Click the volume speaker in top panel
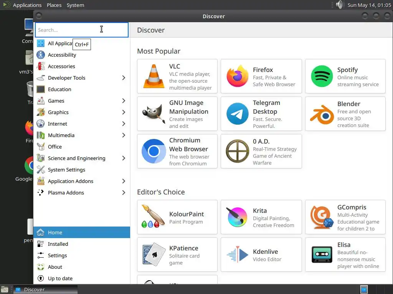This screenshot has width=393, height=294. [339, 5]
